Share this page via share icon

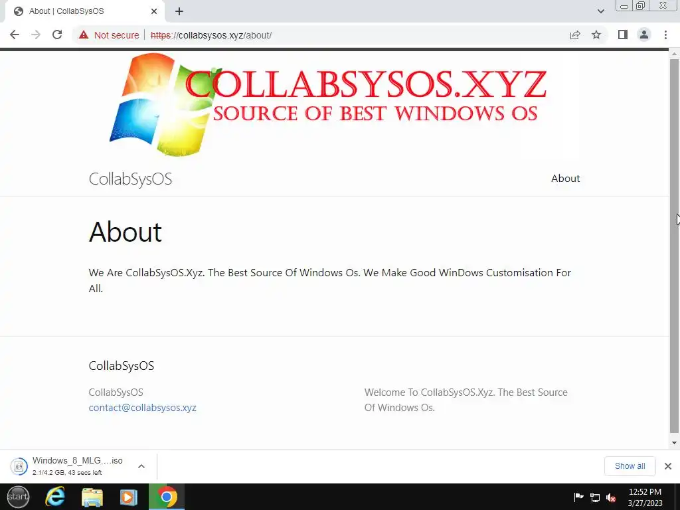click(x=575, y=35)
